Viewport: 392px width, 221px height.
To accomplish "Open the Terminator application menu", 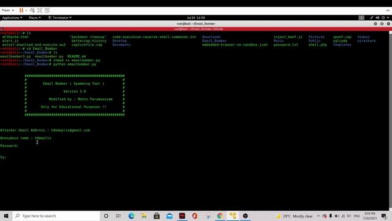I will (60, 18).
